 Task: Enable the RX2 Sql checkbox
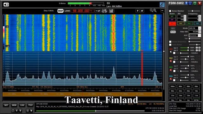(174, 62)
